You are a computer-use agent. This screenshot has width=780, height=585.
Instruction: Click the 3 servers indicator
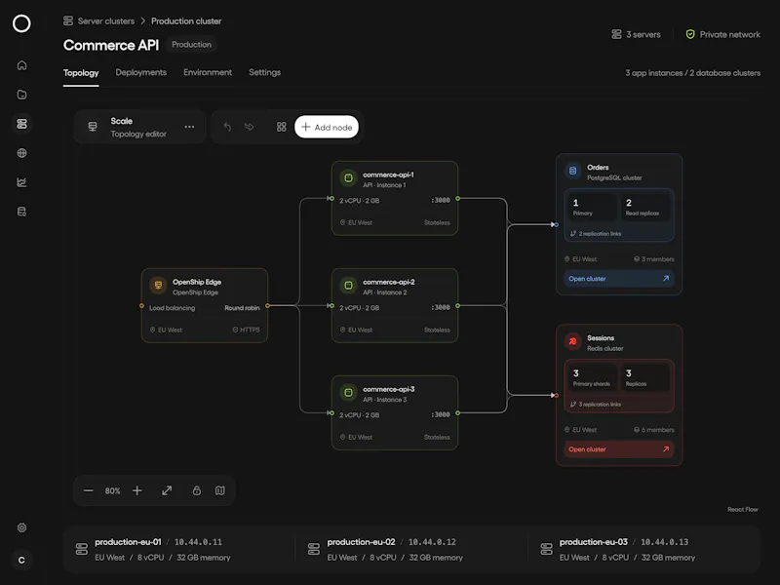pyautogui.click(x=637, y=34)
